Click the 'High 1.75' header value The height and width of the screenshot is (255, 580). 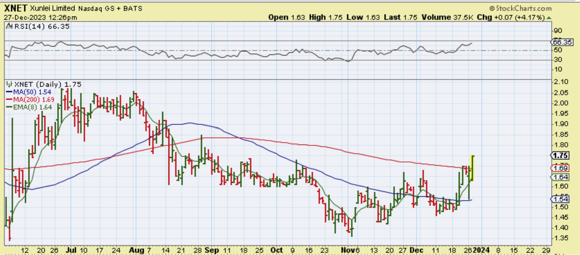coord(326,17)
